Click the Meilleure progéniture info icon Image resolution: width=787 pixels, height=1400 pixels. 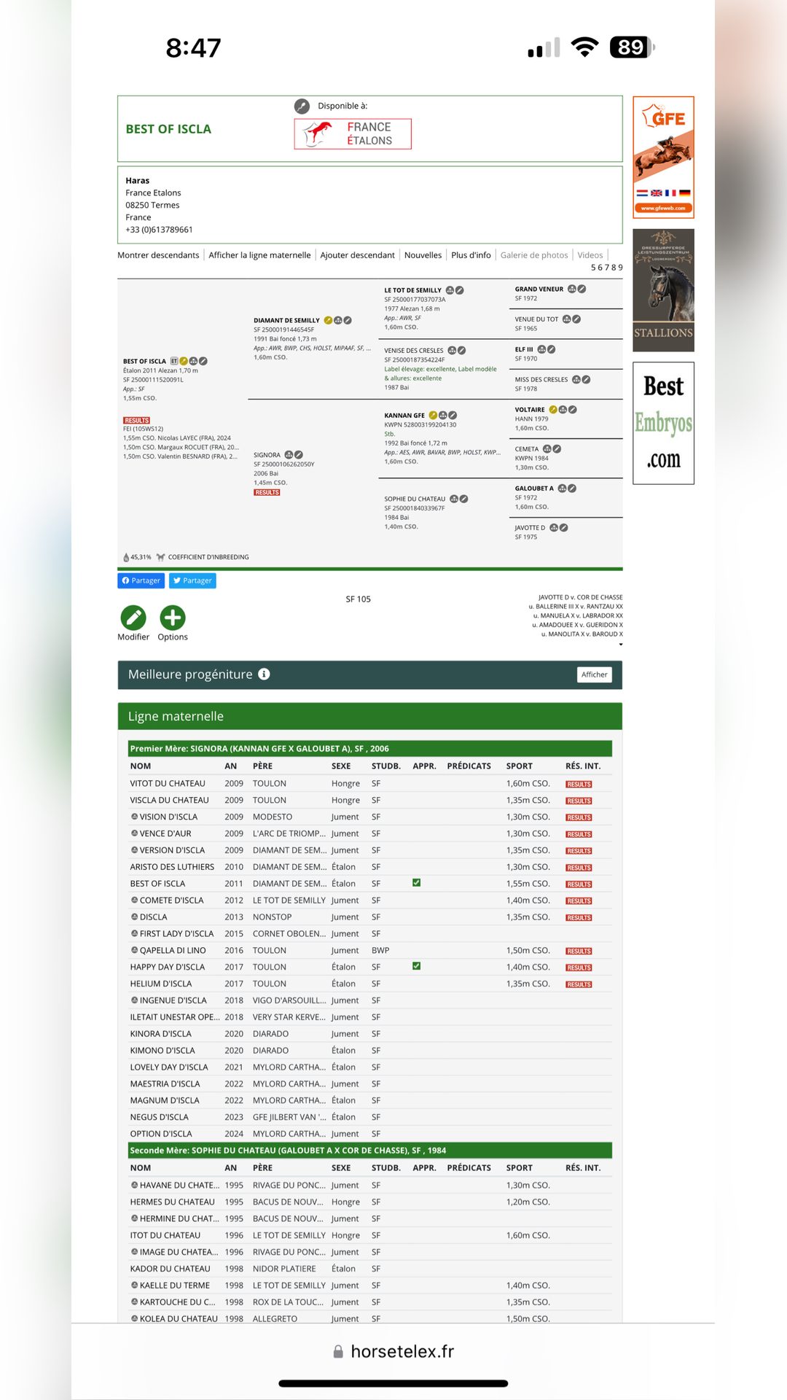point(264,674)
